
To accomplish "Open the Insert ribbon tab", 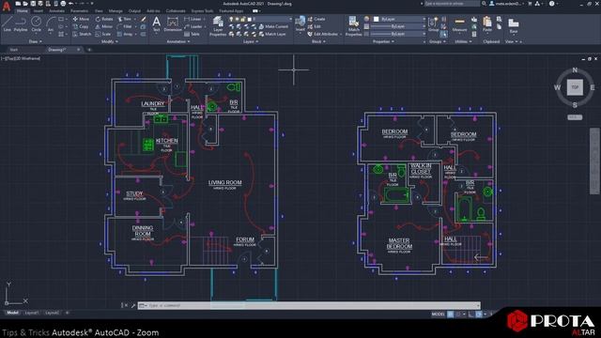I will click(38, 11).
